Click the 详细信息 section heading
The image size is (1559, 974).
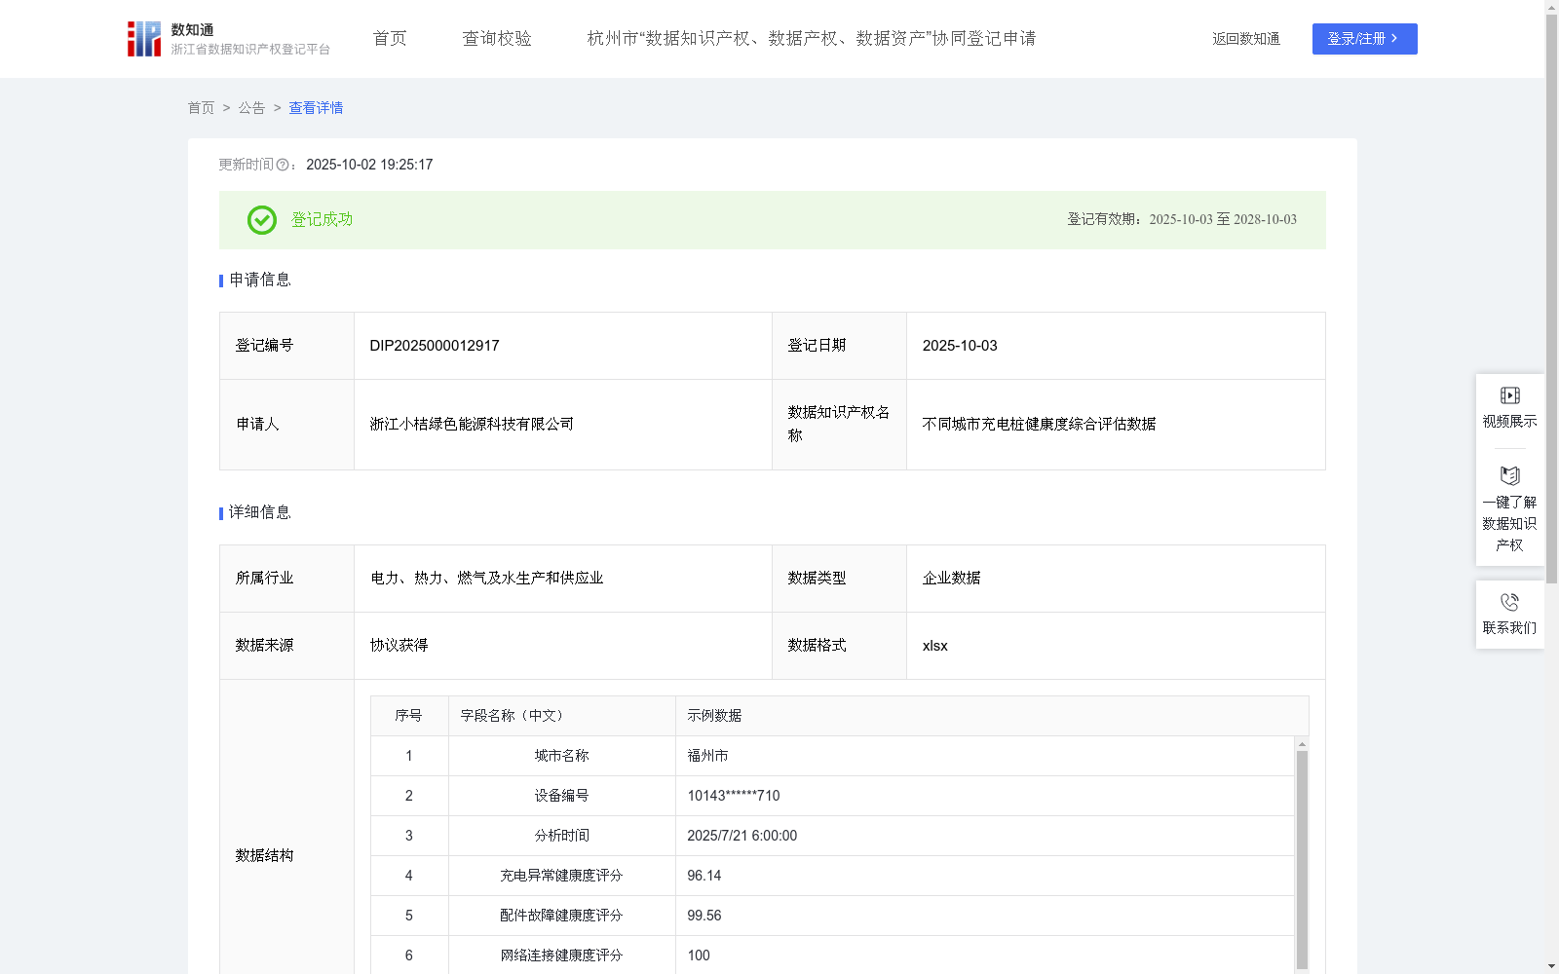point(259,513)
